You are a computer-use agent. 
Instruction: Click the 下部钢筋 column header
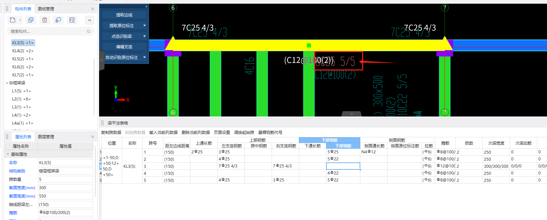pos(343,146)
